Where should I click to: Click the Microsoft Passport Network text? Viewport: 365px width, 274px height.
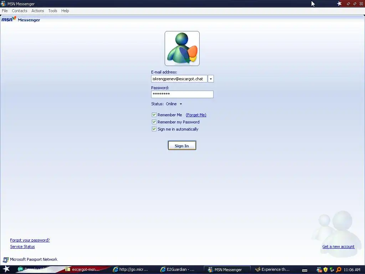(x=34, y=259)
